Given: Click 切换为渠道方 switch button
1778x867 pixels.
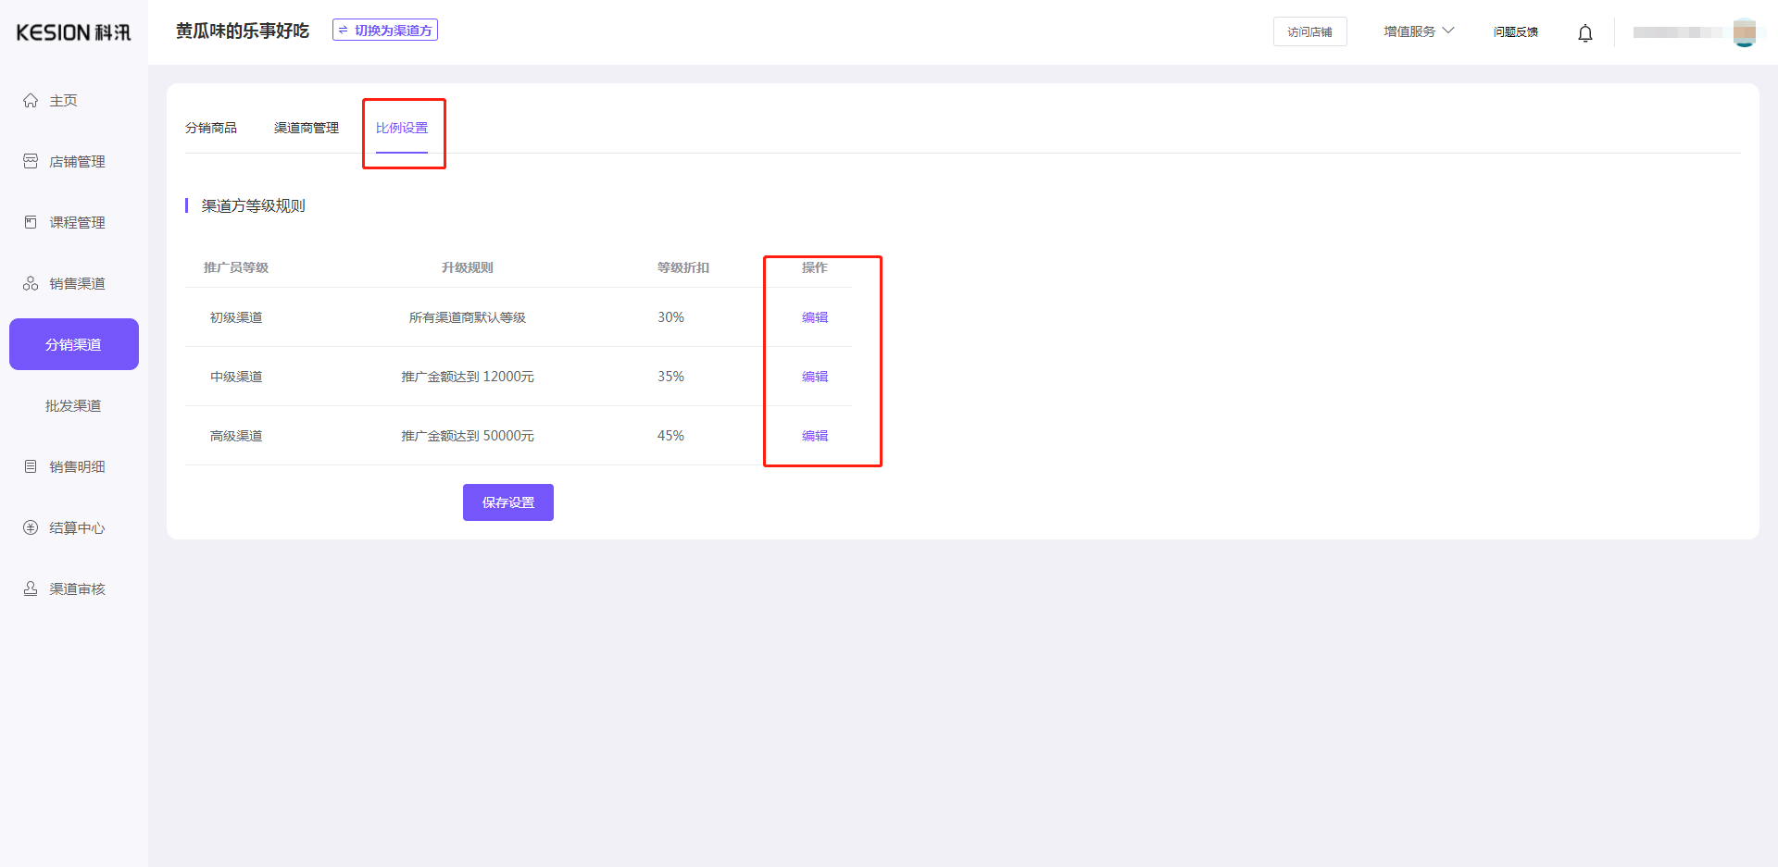Looking at the screenshot, I should click(385, 31).
